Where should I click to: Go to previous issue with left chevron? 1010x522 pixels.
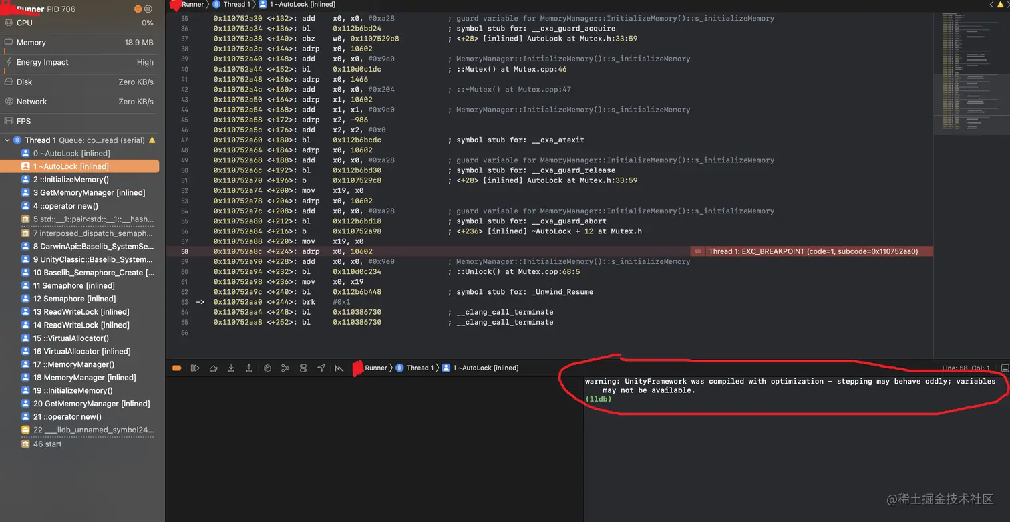(x=991, y=5)
